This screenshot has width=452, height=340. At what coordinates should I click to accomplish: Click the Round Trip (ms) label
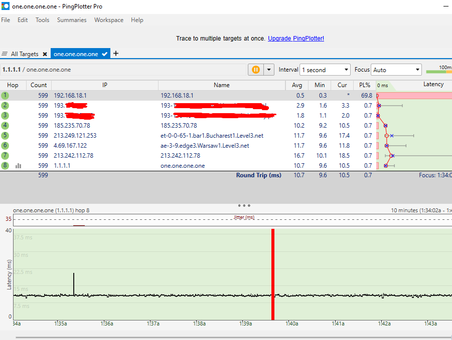pos(258,175)
